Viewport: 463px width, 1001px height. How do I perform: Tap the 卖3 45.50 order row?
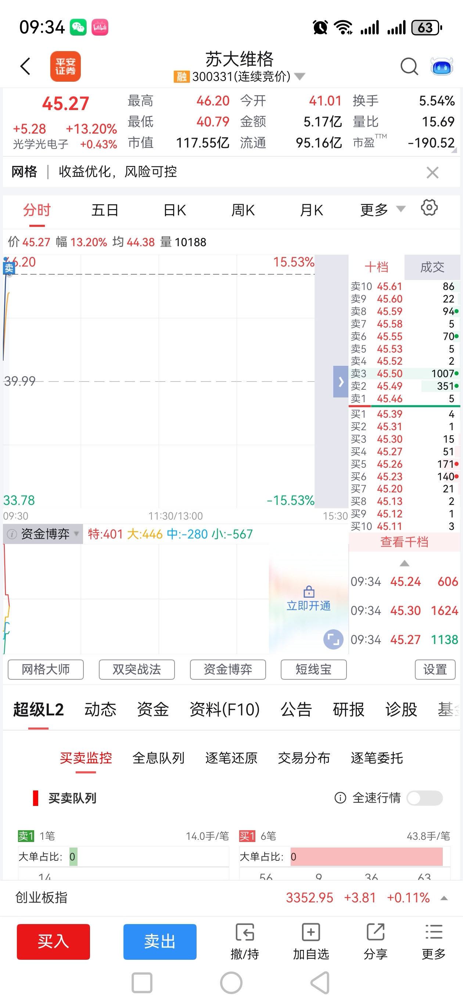click(405, 374)
